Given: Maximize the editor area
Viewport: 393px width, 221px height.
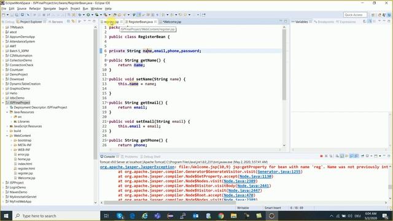Looking at the screenshot, I should click(286, 21).
